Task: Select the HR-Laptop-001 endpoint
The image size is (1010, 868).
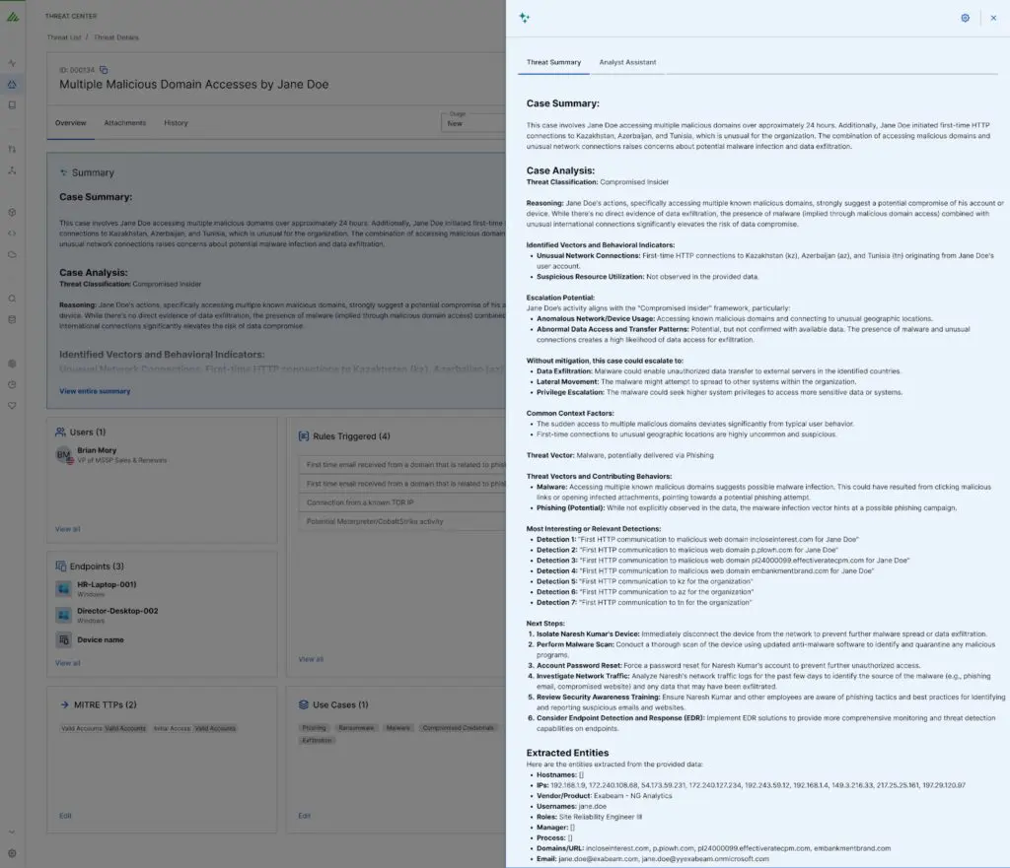Action: click(107, 585)
